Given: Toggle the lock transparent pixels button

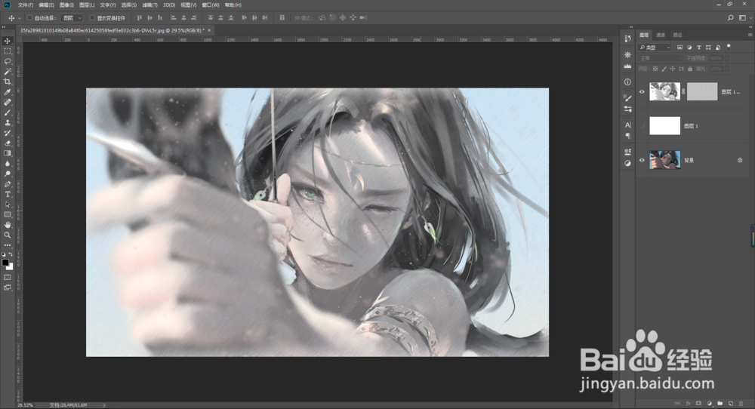Looking at the screenshot, I should (655, 69).
